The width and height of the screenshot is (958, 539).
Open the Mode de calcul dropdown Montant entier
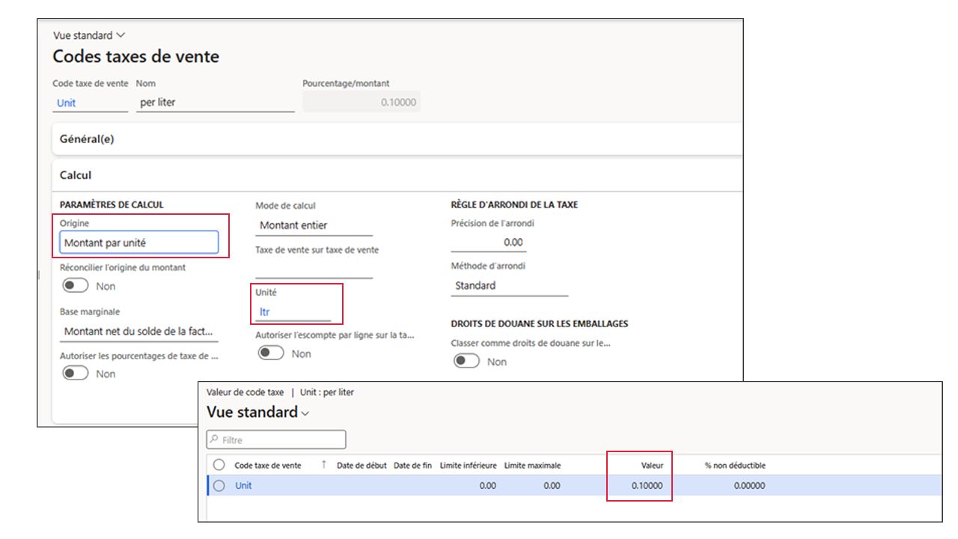tap(314, 225)
